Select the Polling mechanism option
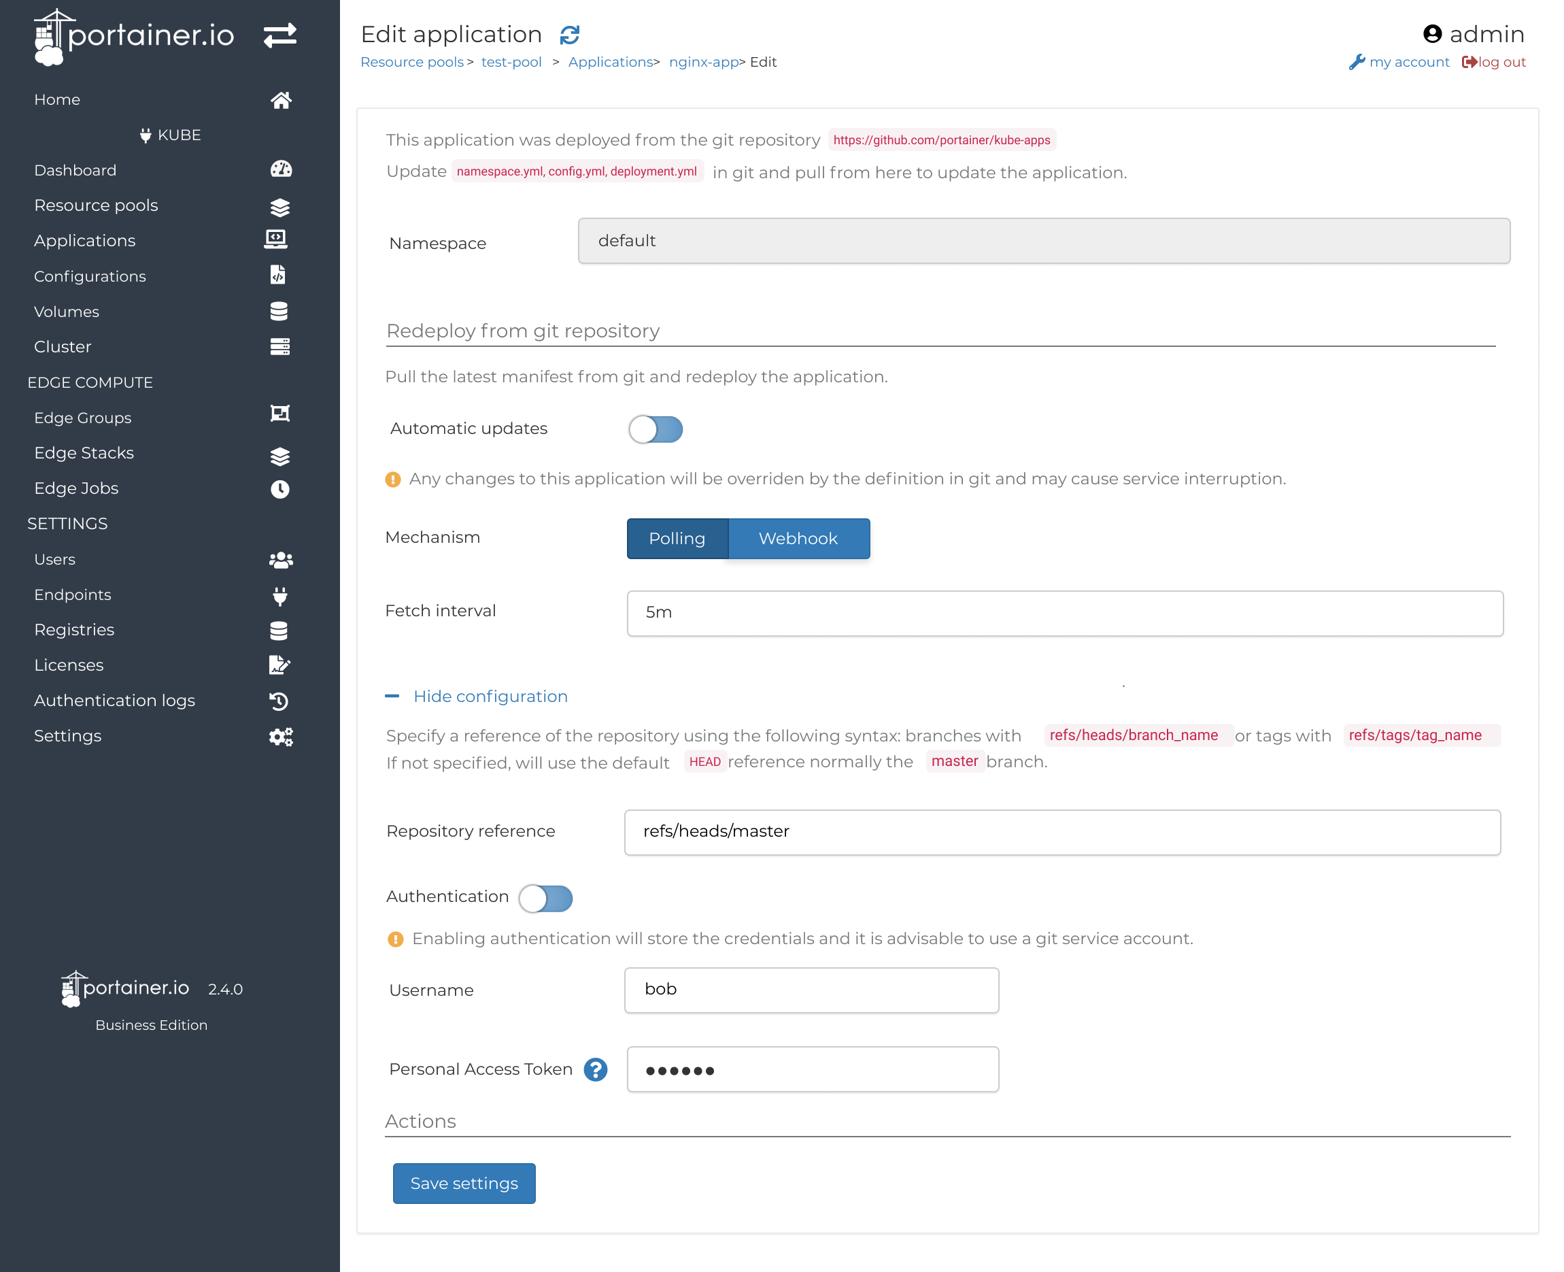The width and height of the screenshot is (1564, 1272). (677, 539)
